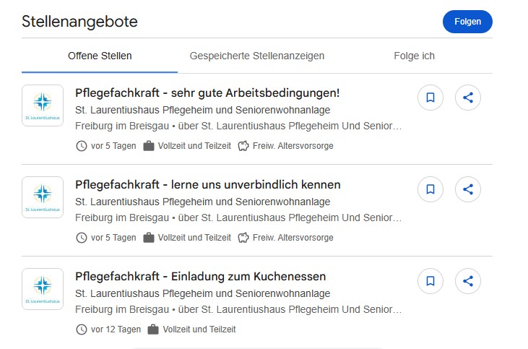
Task: Click St. Laurentiushaus logo of third listing
Action: tap(43, 289)
